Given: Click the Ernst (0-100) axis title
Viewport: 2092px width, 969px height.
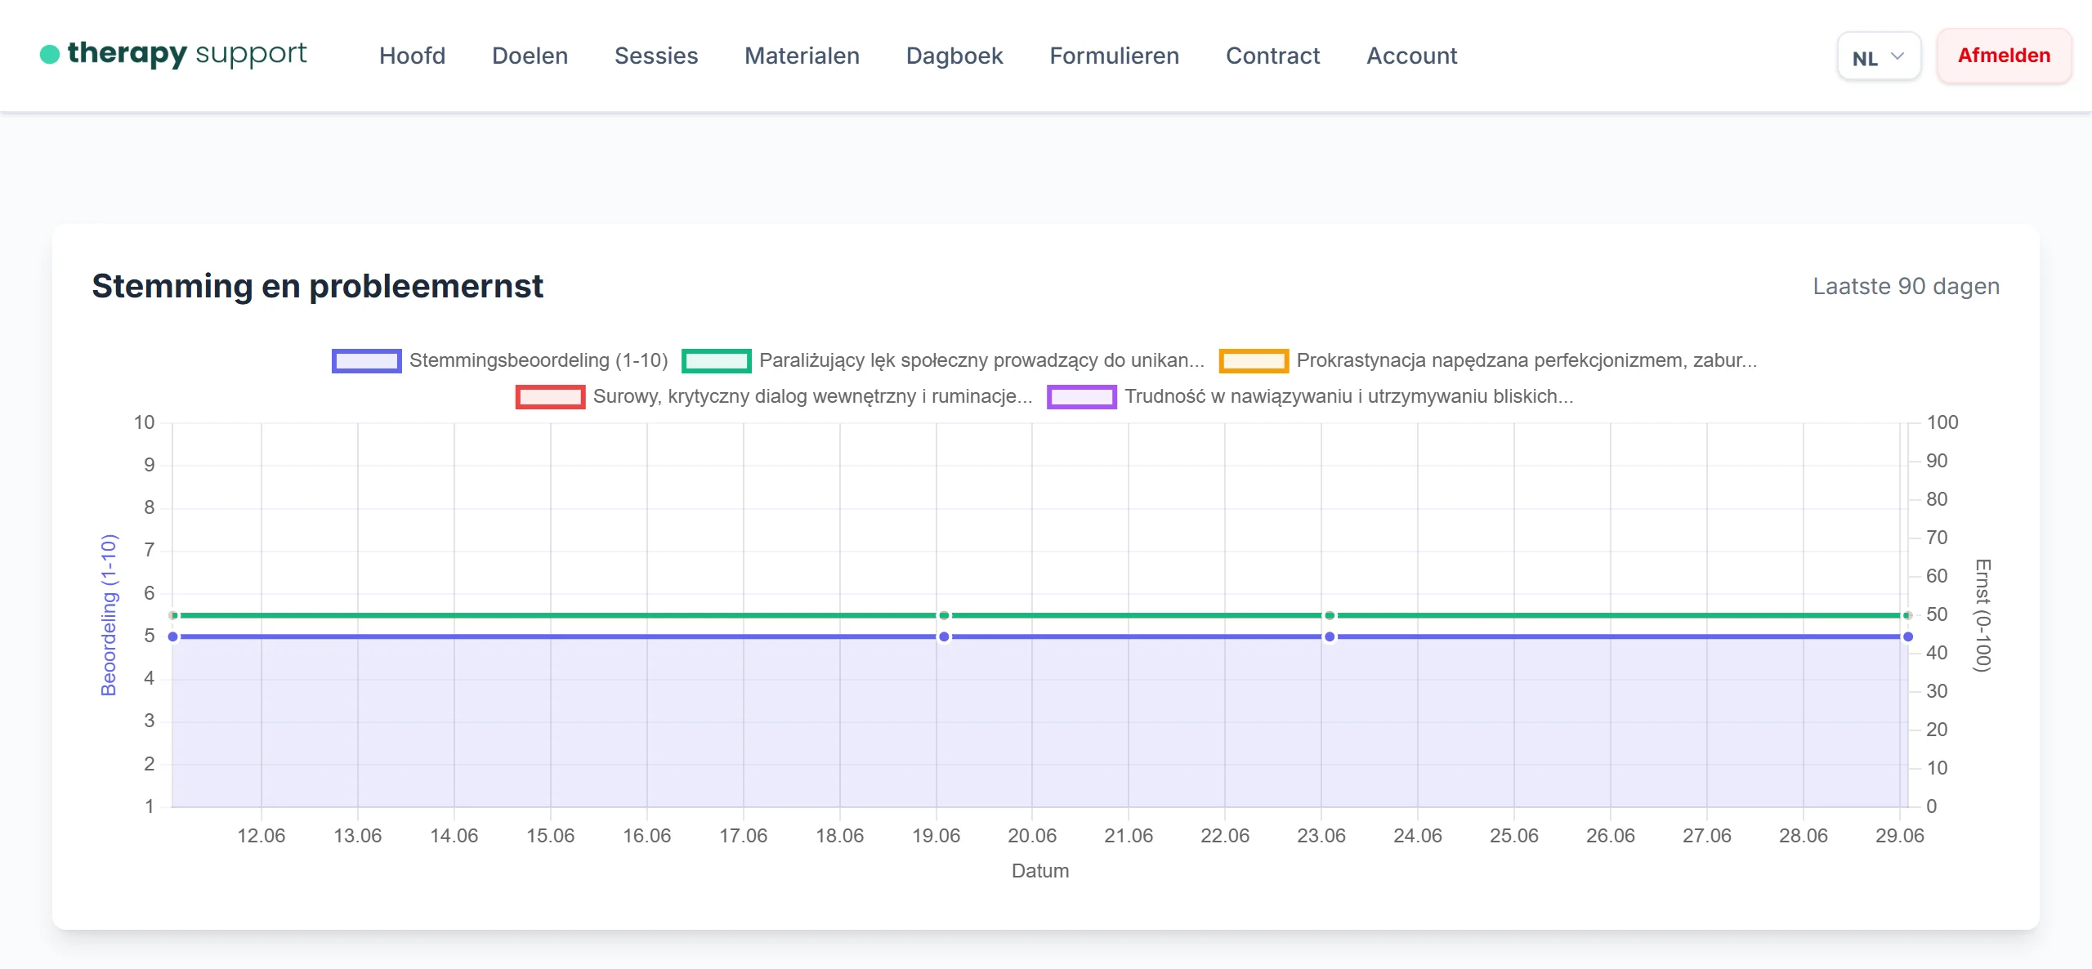Looking at the screenshot, I should coord(1982,615).
